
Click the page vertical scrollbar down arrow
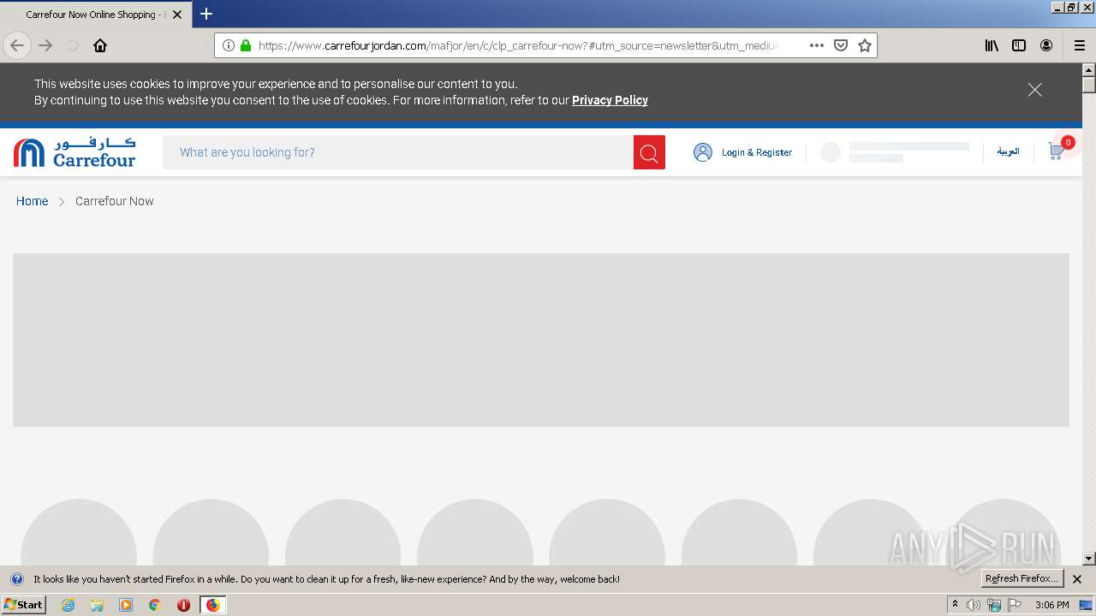tap(1089, 559)
